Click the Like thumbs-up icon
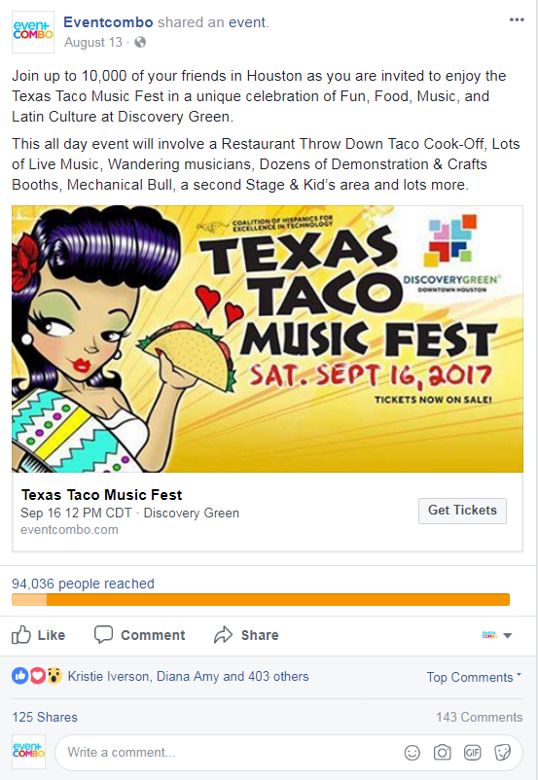This screenshot has height=780, width=538. pos(20,635)
